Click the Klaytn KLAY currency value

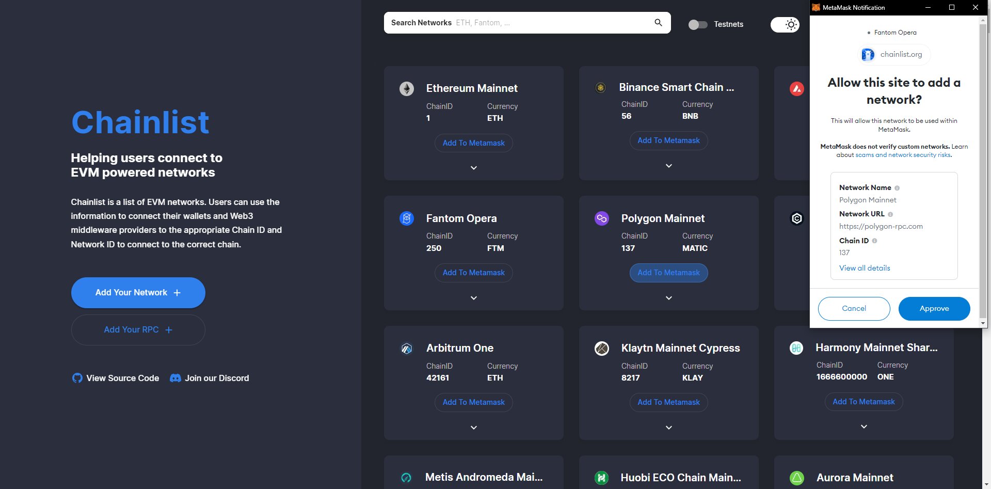[693, 378]
